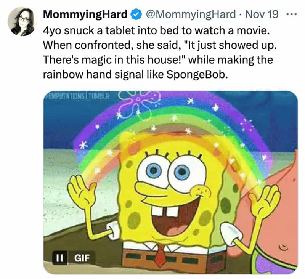Click the blue verified badge
The image size is (305, 279).
[x=136, y=15]
